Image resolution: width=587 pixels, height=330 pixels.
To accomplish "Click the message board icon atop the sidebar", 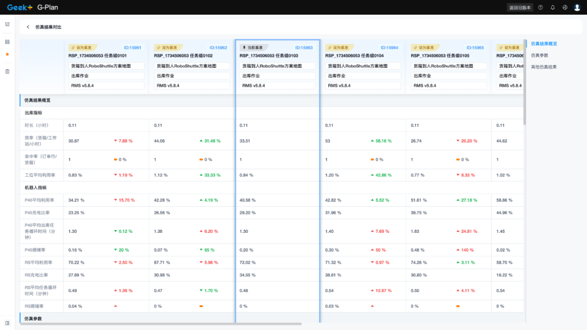I will [7, 24].
